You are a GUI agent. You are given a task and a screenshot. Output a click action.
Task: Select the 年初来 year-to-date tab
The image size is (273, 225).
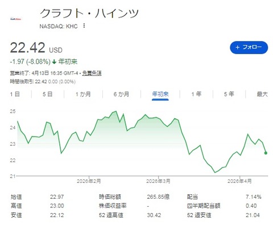[160, 94]
